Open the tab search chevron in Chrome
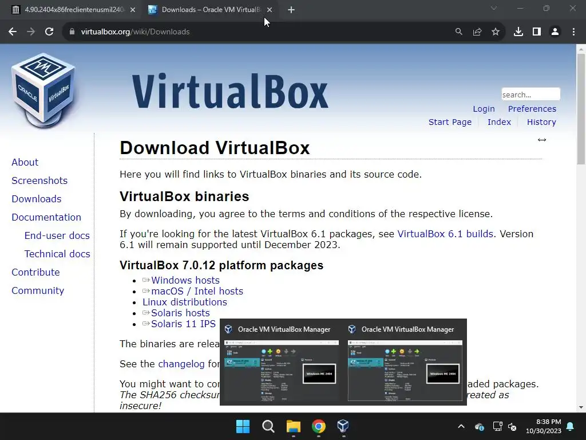Viewport: 586px width, 440px height. pos(494,8)
